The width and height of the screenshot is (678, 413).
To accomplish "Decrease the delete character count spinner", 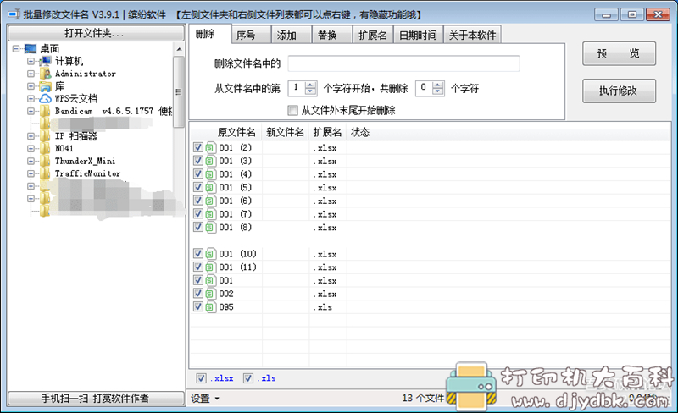I will (x=438, y=91).
